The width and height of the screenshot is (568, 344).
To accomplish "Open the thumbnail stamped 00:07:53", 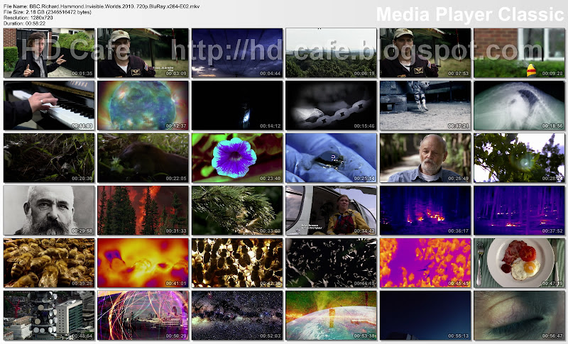I will tap(425, 52).
